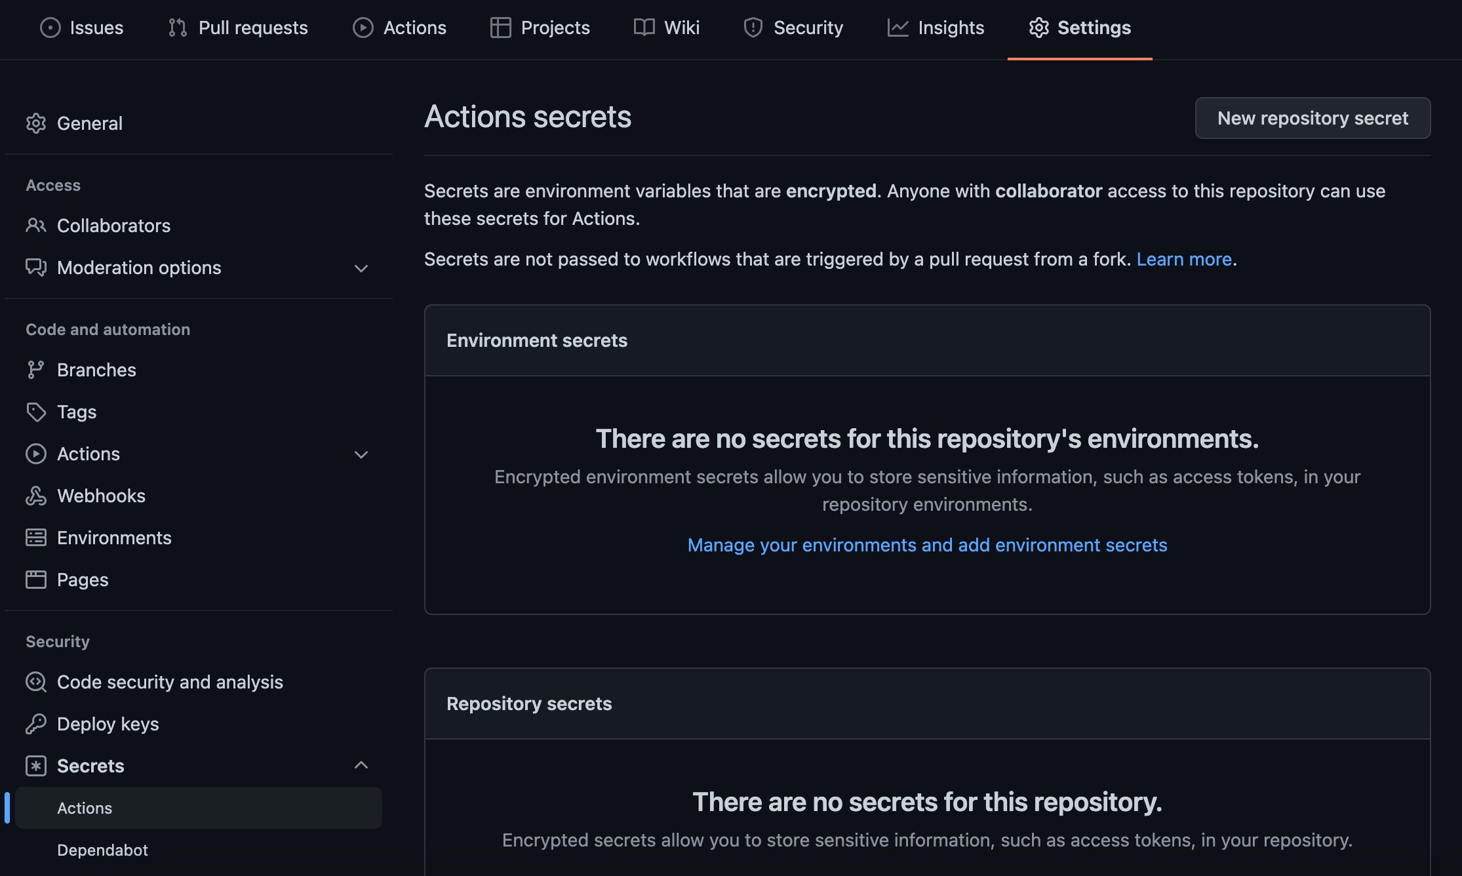1462x876 pixels.
Task: Collapse the Secrets section chevron
Action: 361,765
